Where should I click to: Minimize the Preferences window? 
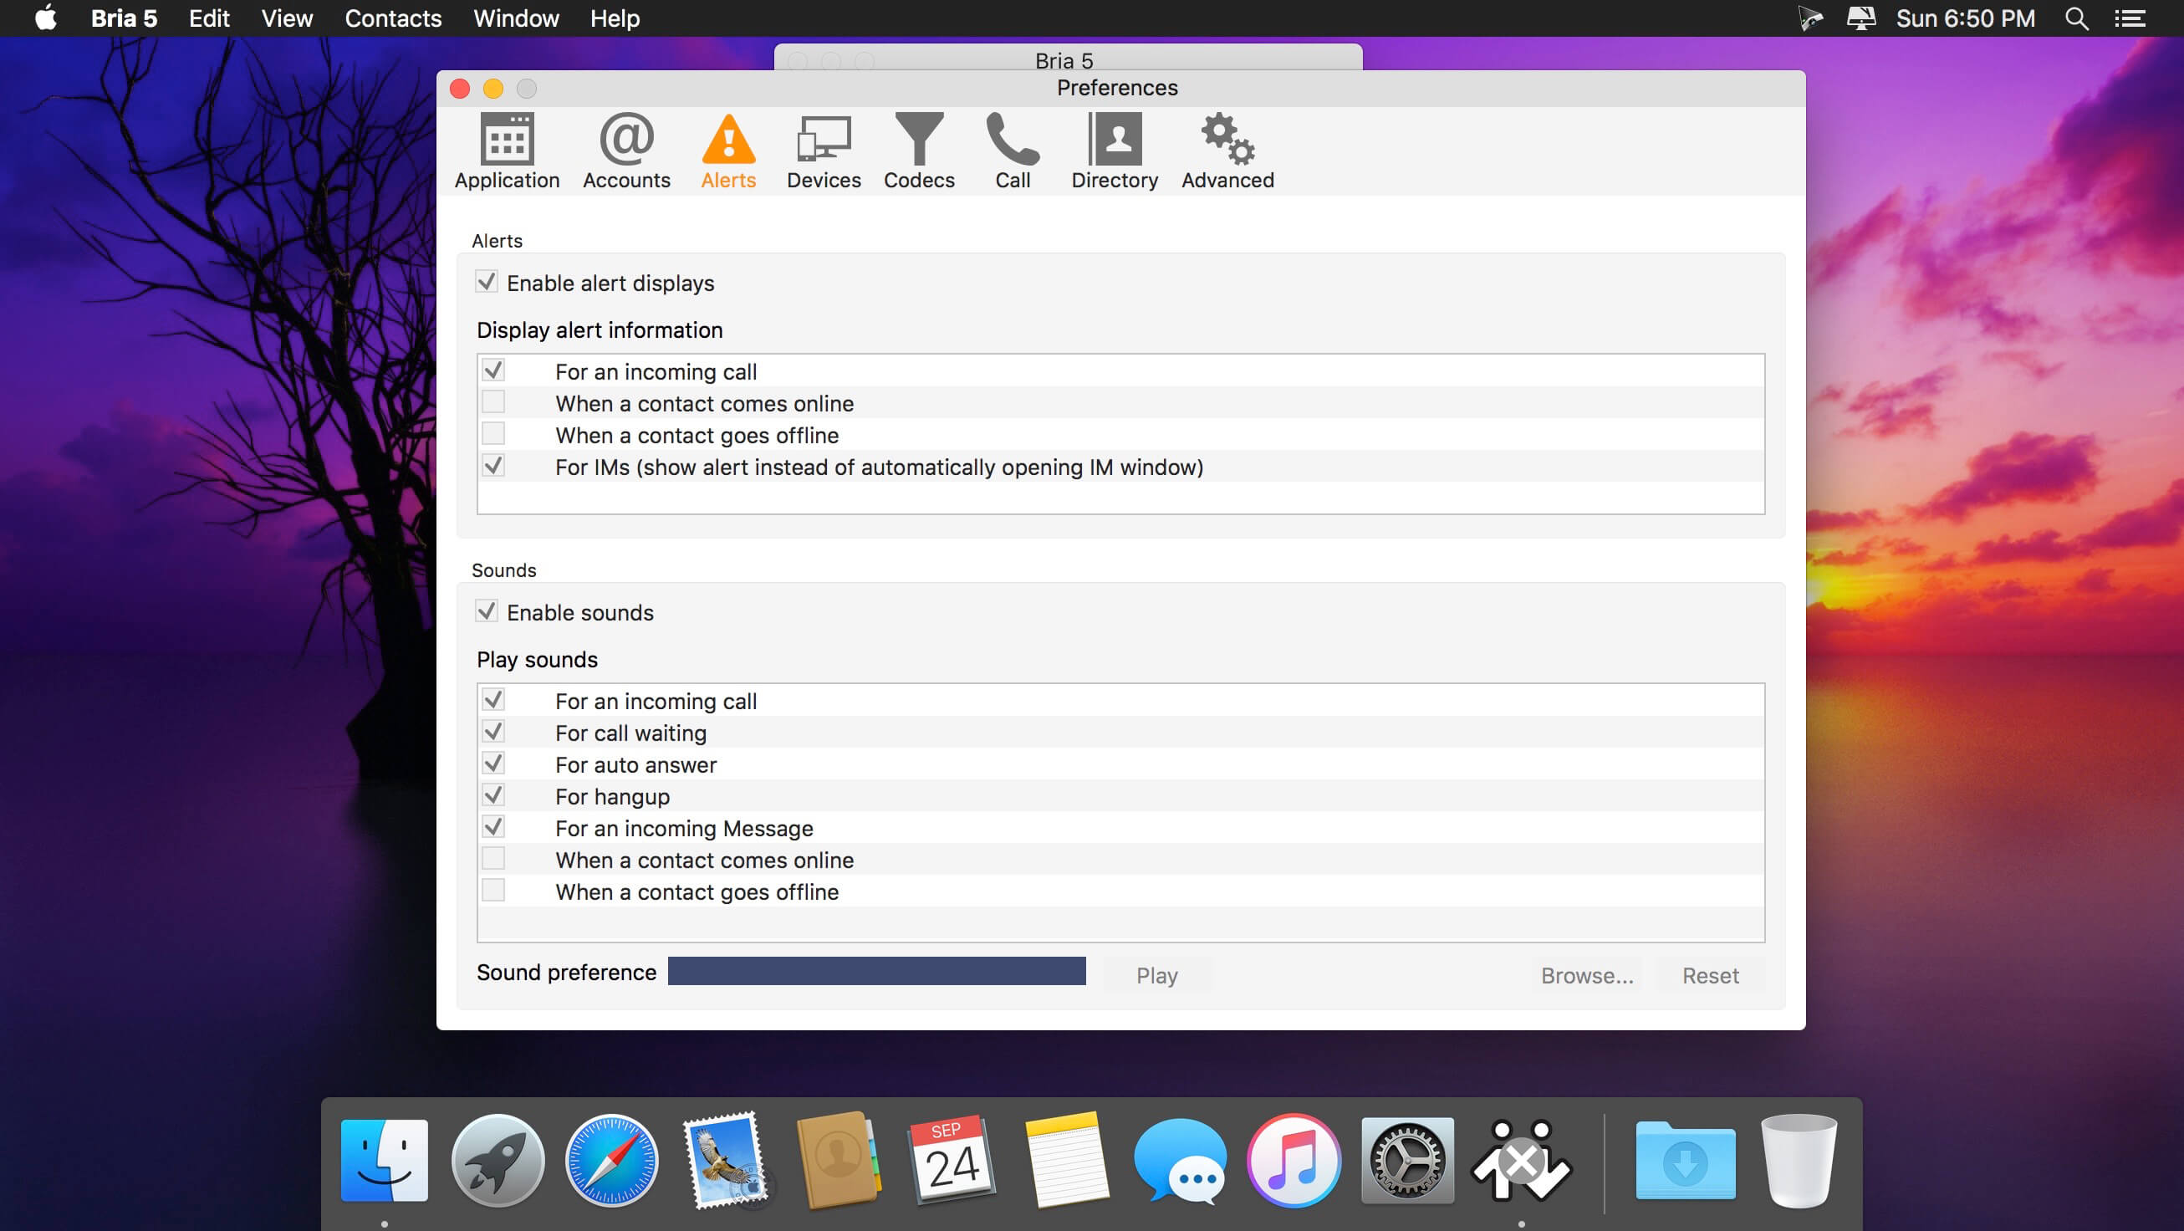[x=493, y=89]
